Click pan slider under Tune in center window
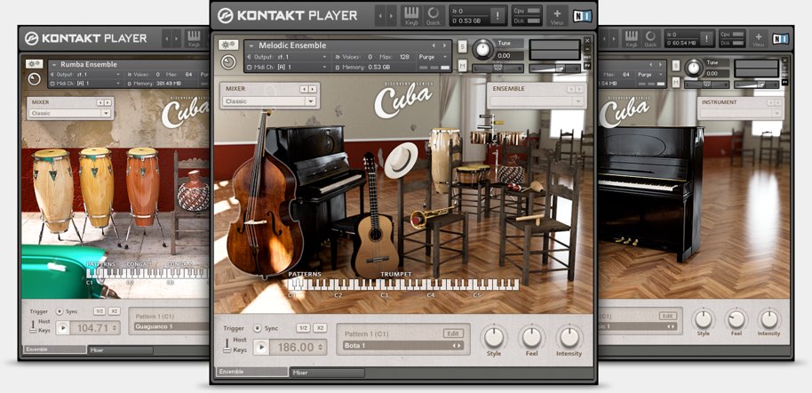 pyautogui.click(x=498, y=68)
